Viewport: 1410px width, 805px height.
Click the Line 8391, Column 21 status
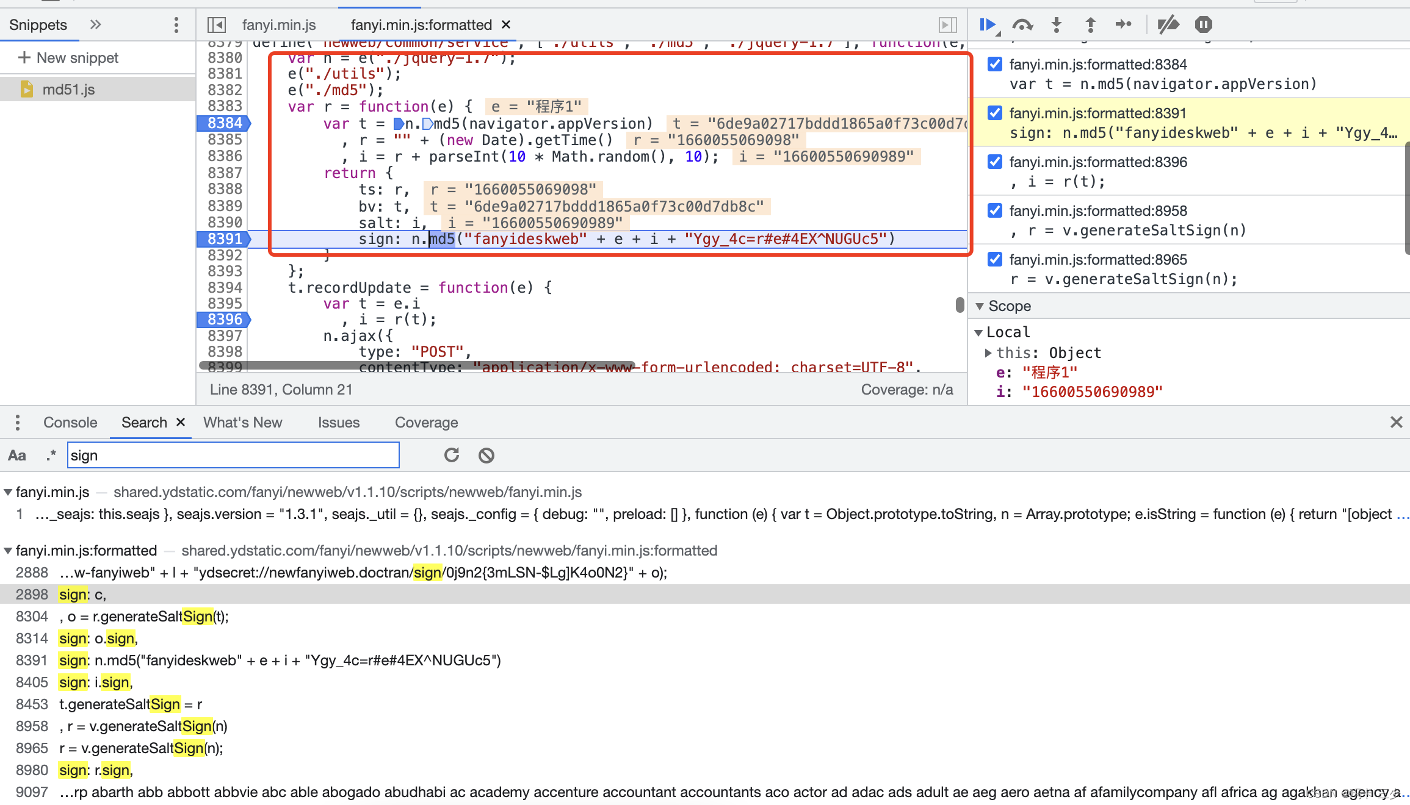[x=281, y=390]
